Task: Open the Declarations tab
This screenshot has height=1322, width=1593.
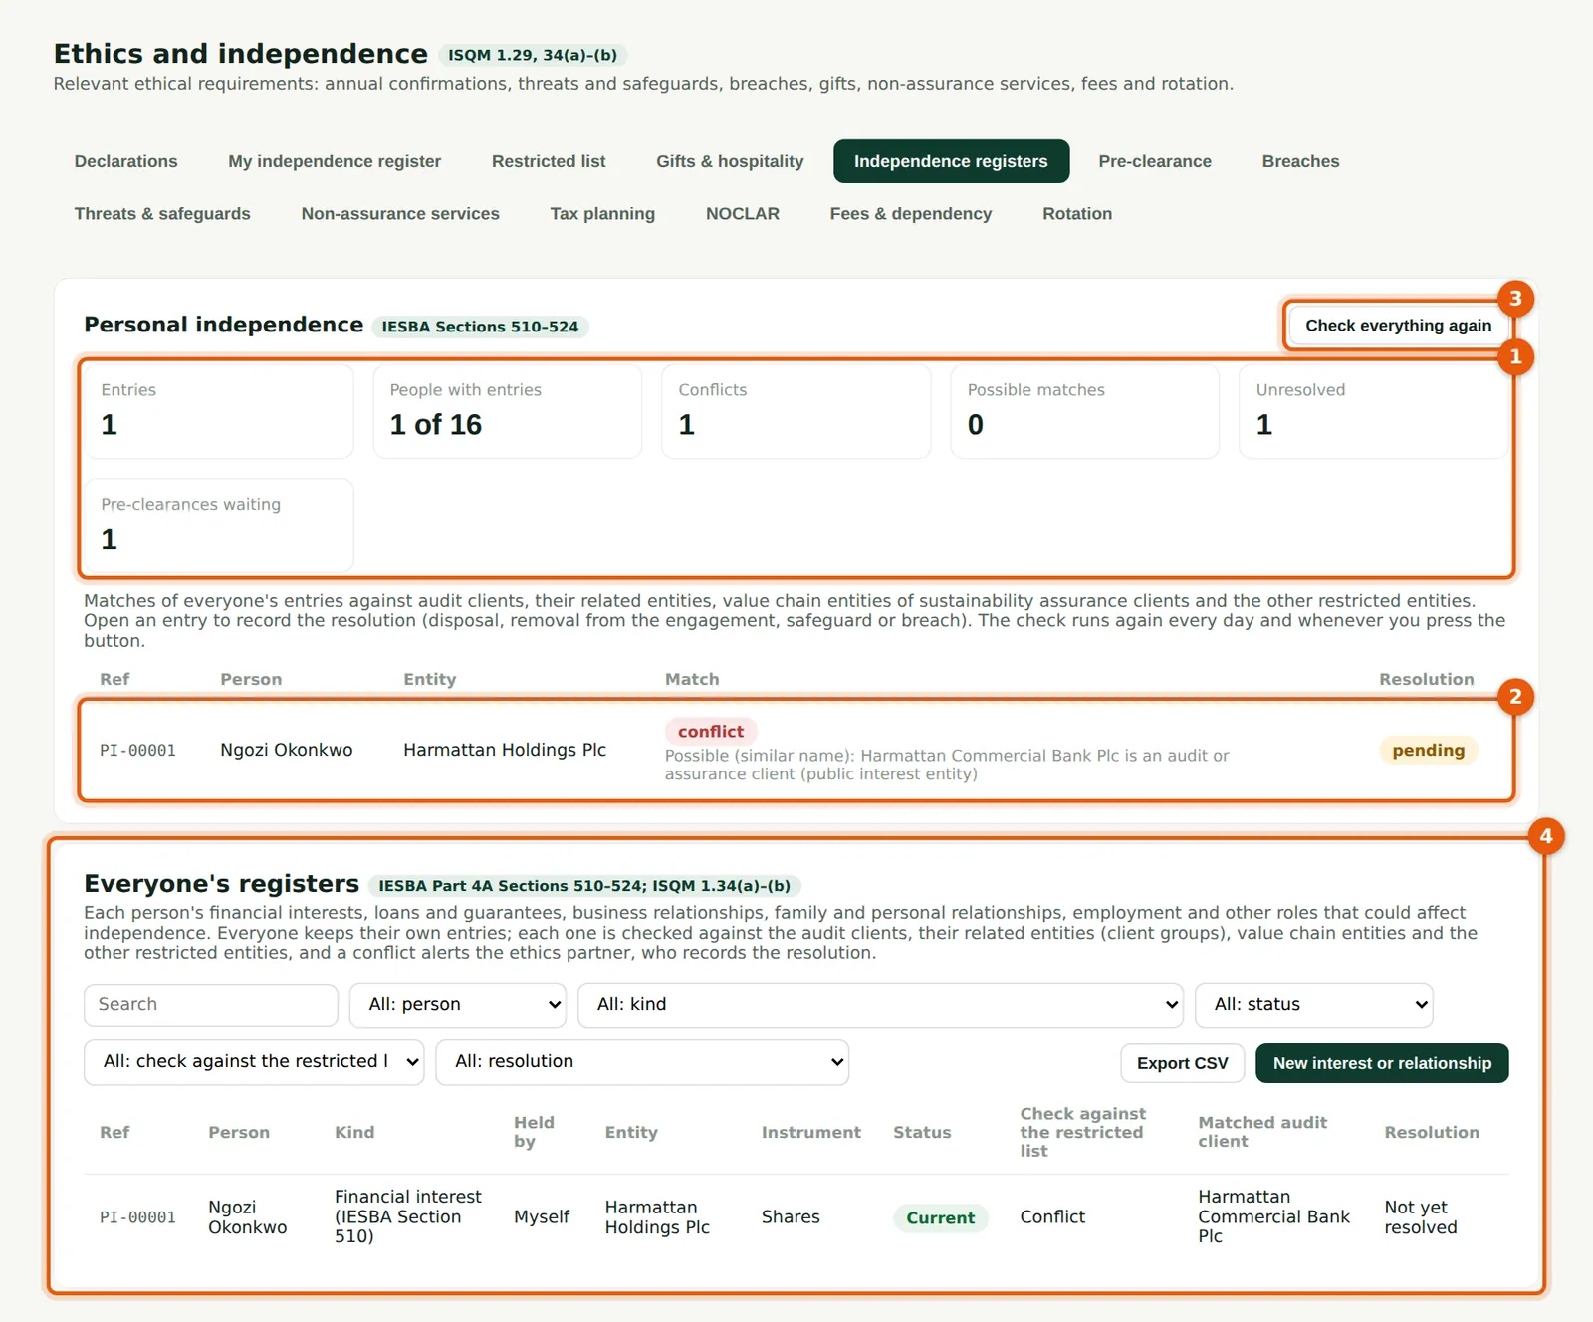Action: pyautogui.click(x=125, y=161)
